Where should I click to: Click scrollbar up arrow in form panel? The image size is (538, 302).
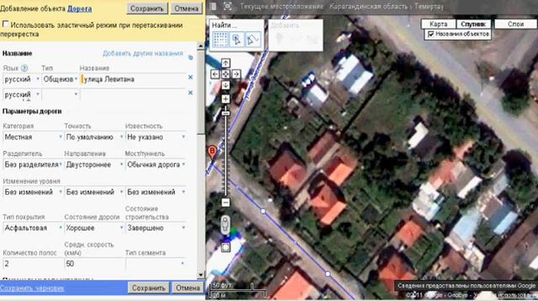coord(201,46)
